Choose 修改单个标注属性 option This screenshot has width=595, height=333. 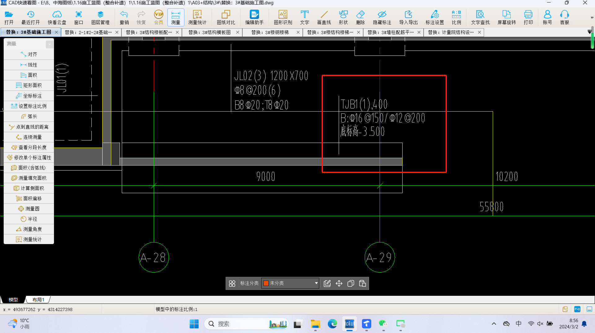tap(29, 158)
